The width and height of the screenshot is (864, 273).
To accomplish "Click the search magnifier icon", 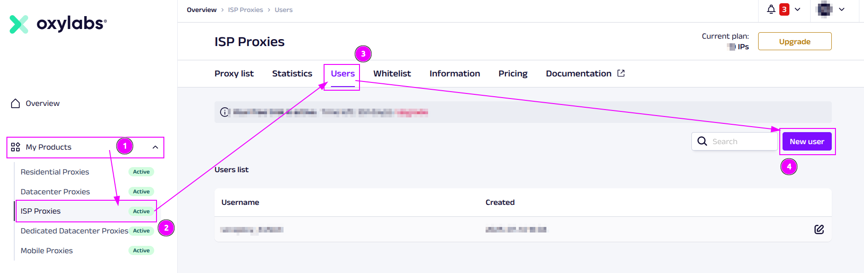I will pyautogui.click(x=702, y=141).
